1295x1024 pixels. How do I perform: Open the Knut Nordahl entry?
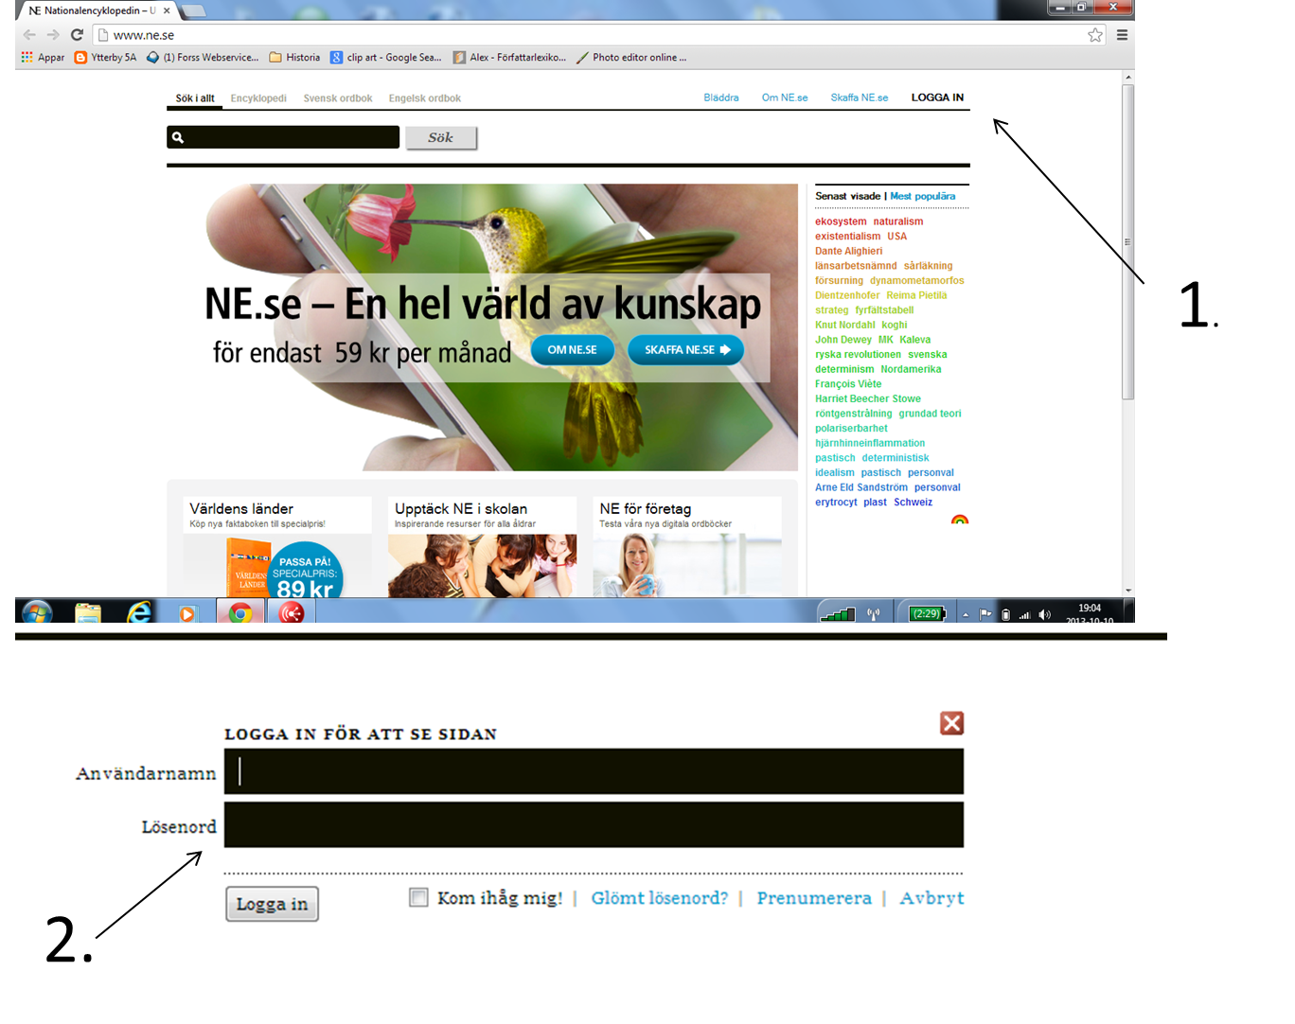(845, 326)
